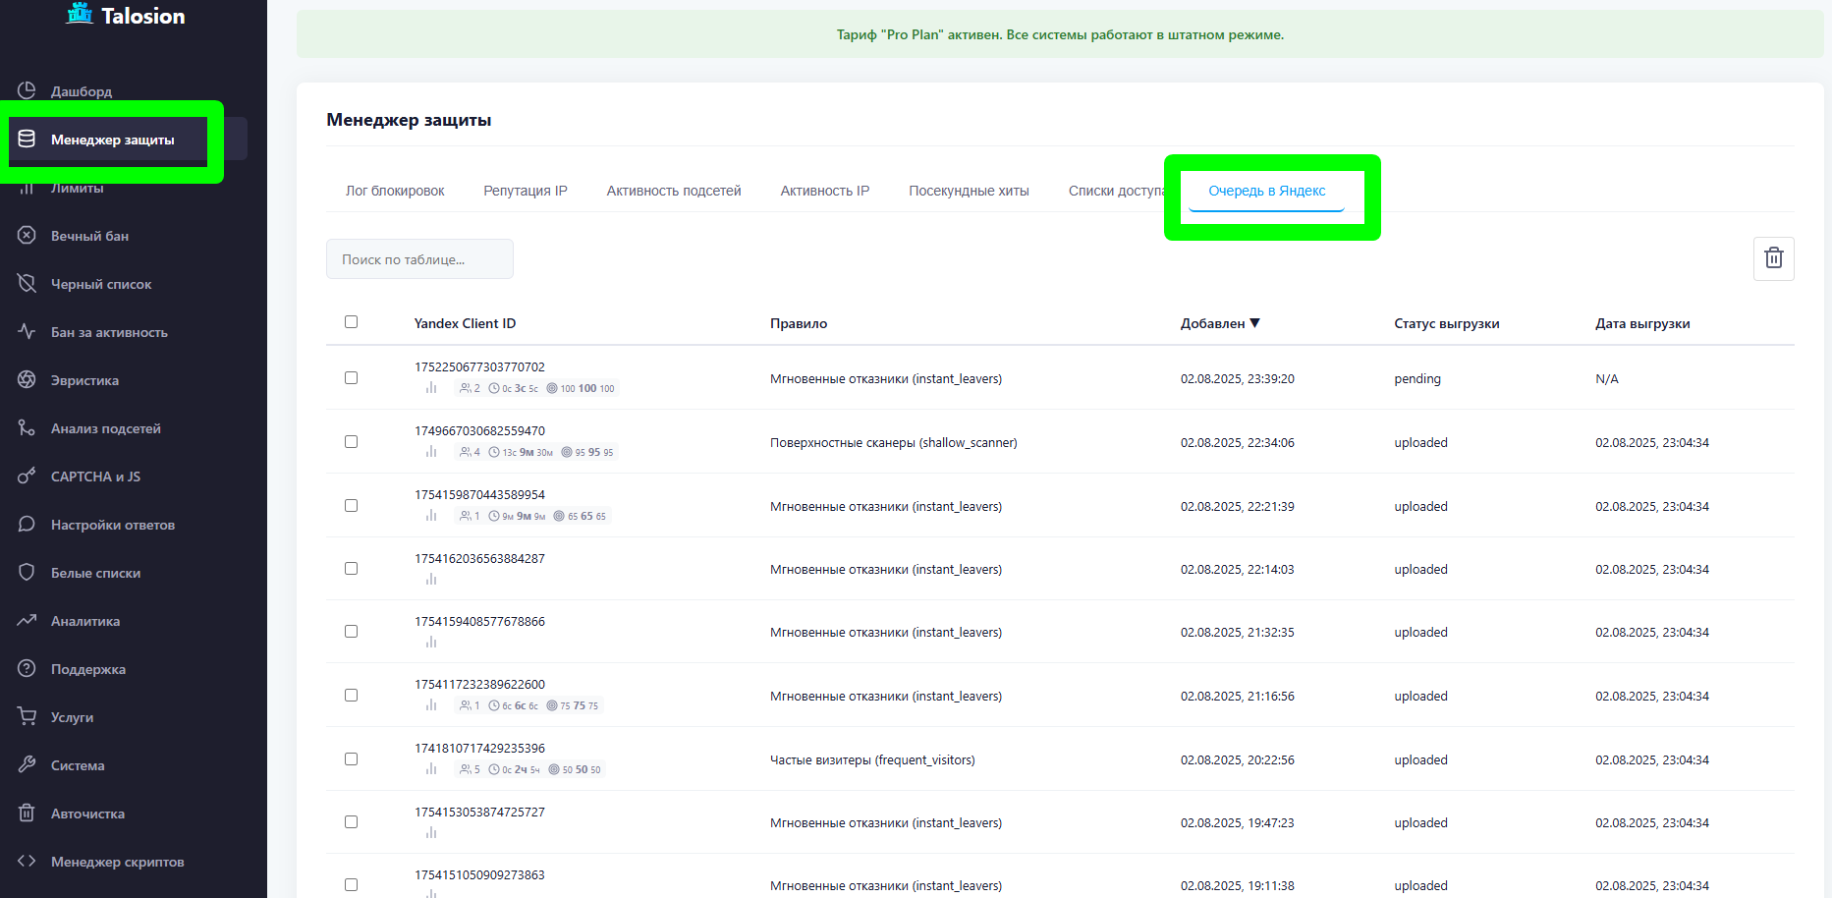Switch to the Лог блокировок tab

pyautogui.click(x=395, y=191)
